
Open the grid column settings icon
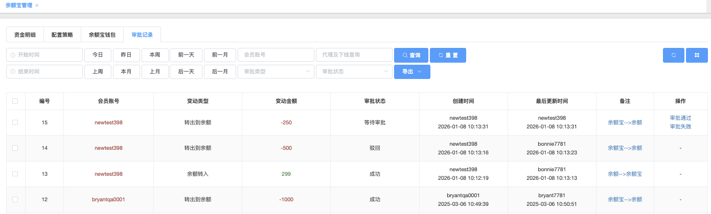(697, 55)
